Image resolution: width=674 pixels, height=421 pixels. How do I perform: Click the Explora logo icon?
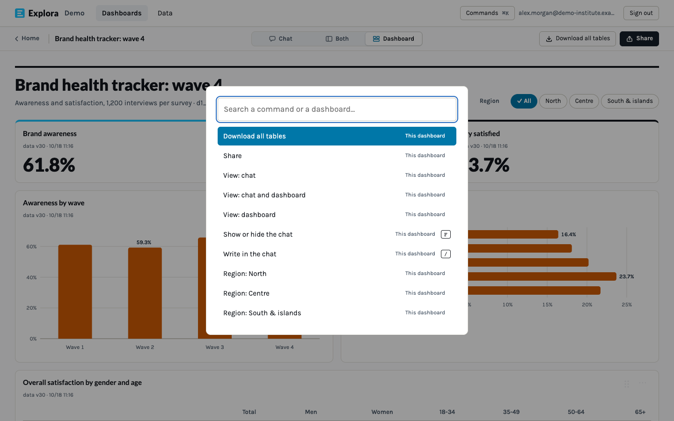tap(20, 13)
